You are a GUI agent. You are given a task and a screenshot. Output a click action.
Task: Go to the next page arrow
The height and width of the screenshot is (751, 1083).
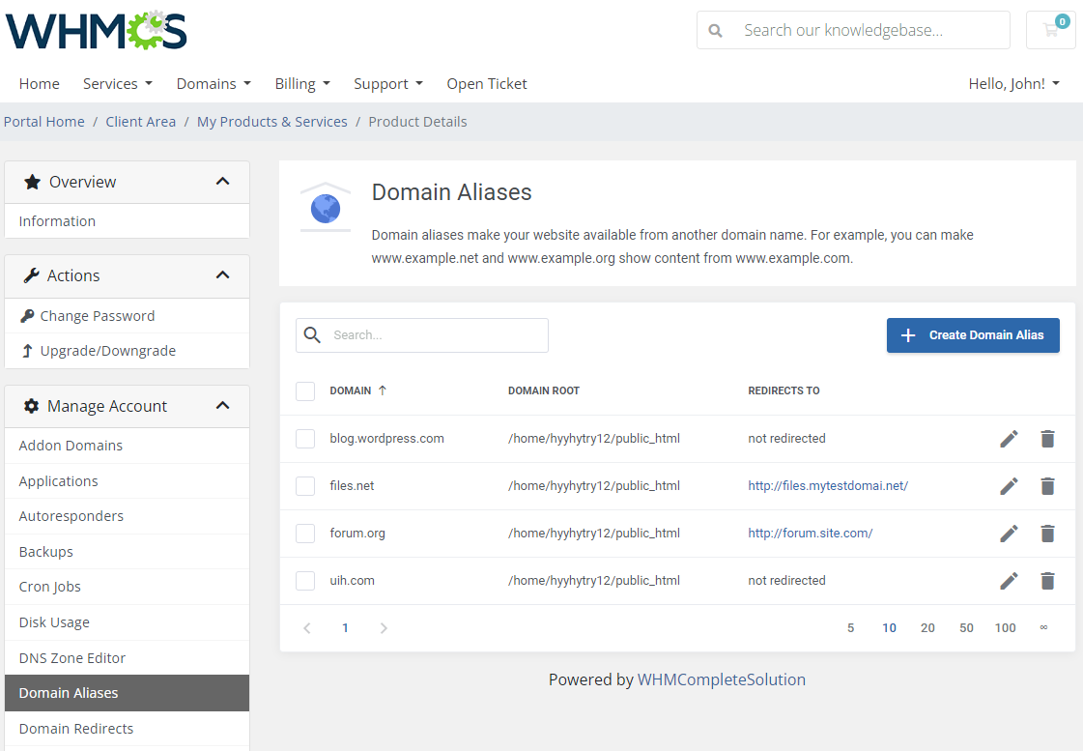click(x=384, y=628)
